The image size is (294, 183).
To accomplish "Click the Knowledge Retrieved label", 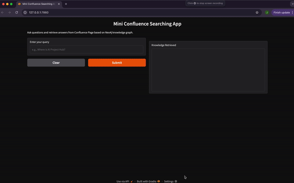I will point(164,45).
